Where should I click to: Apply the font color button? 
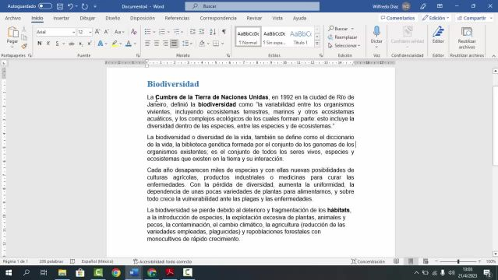pos(129,44)
